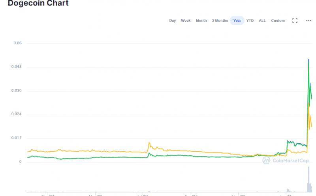The width and height of the screenshot is (316, 196).
Task: Choose the 3 Months range
Action: click(220, 21)
